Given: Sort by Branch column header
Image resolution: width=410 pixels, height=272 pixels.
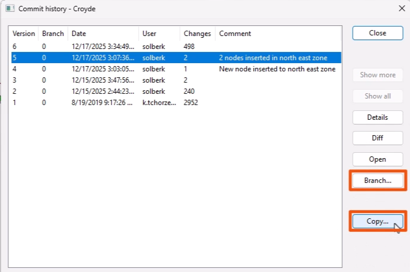Looking at the screenshot, I should coord(53,34).
